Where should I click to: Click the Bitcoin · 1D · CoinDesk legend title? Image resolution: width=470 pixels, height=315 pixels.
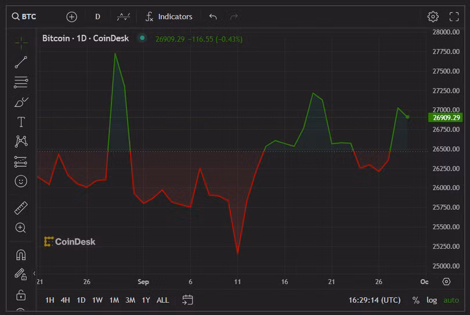85,38
